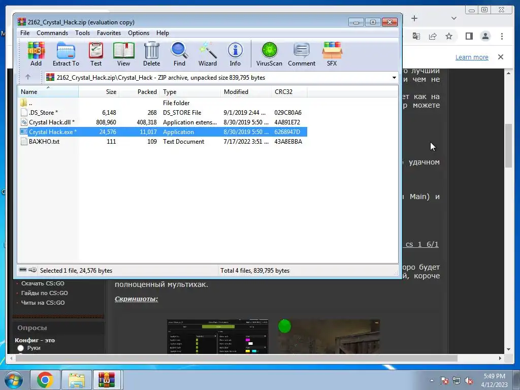Open the in-game screenshot with green circle

pos(329,336)
